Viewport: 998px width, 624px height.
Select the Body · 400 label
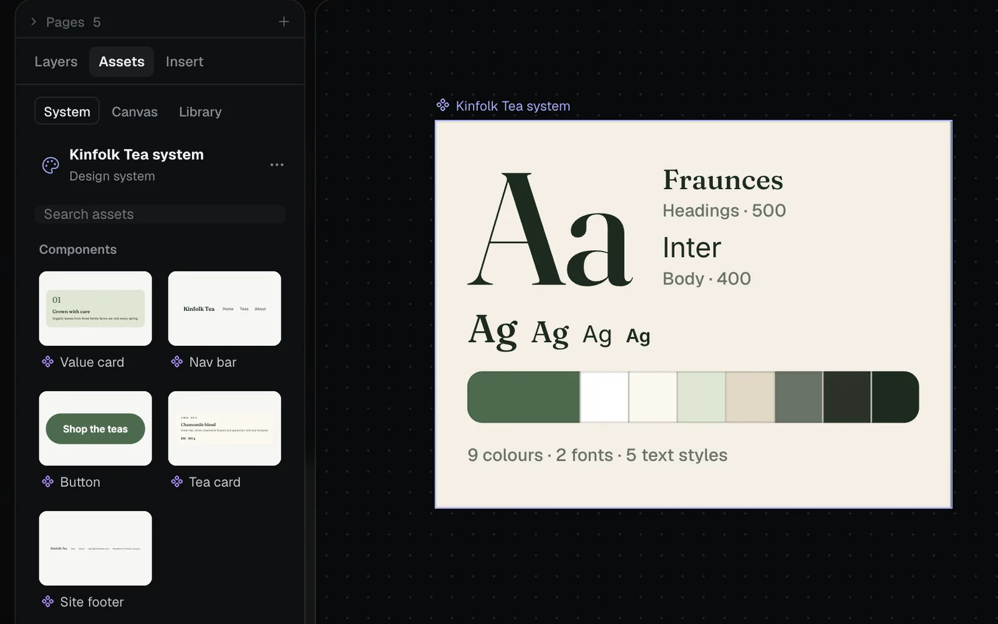pos(707,279)
